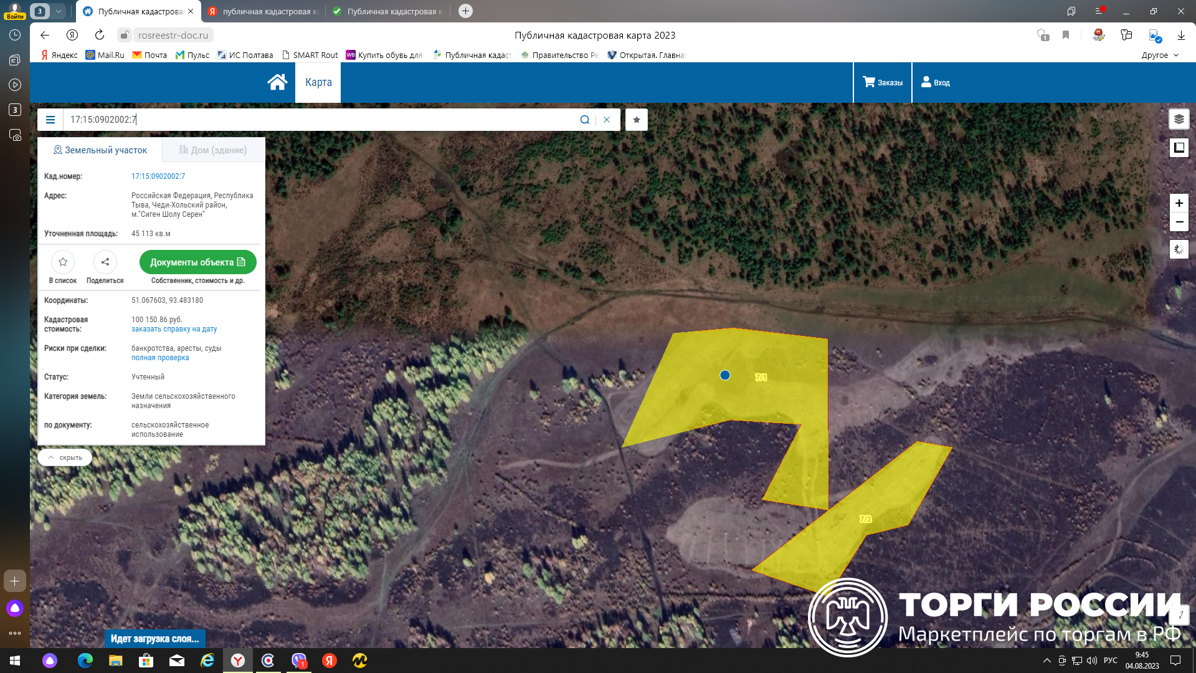
Task: Click the search magnifier icon
Action: (x=584, y=120)
